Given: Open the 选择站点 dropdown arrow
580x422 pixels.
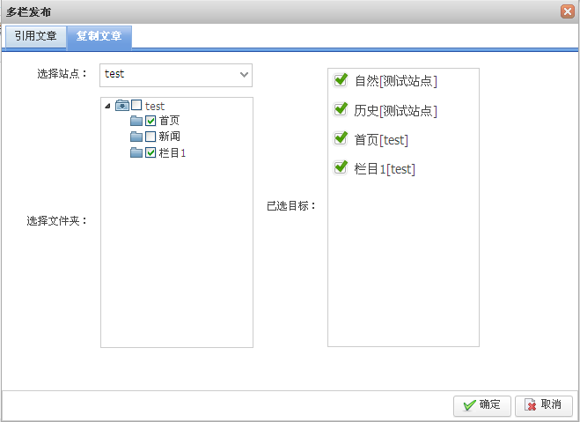Looking at the screenshot, I should [x=244, y=75].
